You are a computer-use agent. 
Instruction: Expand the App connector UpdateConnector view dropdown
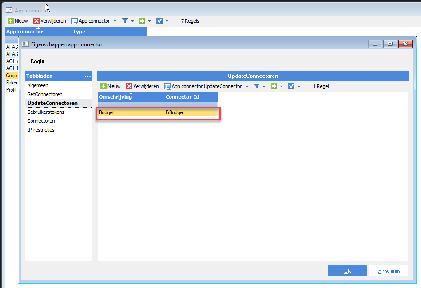pyautogui.click(x=247, y=86)
